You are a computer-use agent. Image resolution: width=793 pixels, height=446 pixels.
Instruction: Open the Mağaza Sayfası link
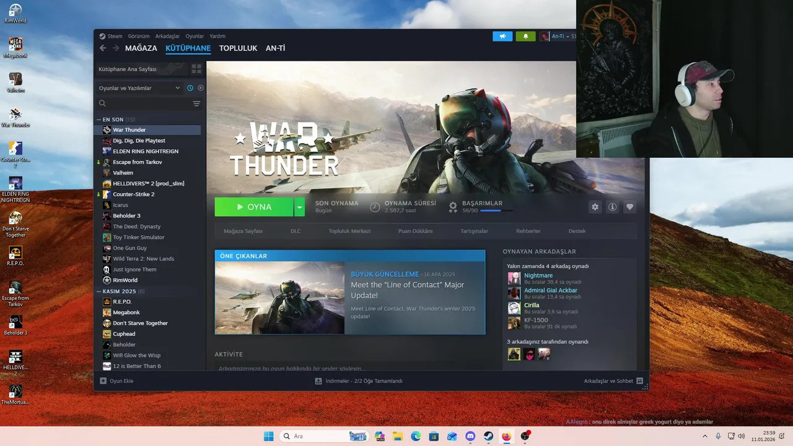point(243,231)
